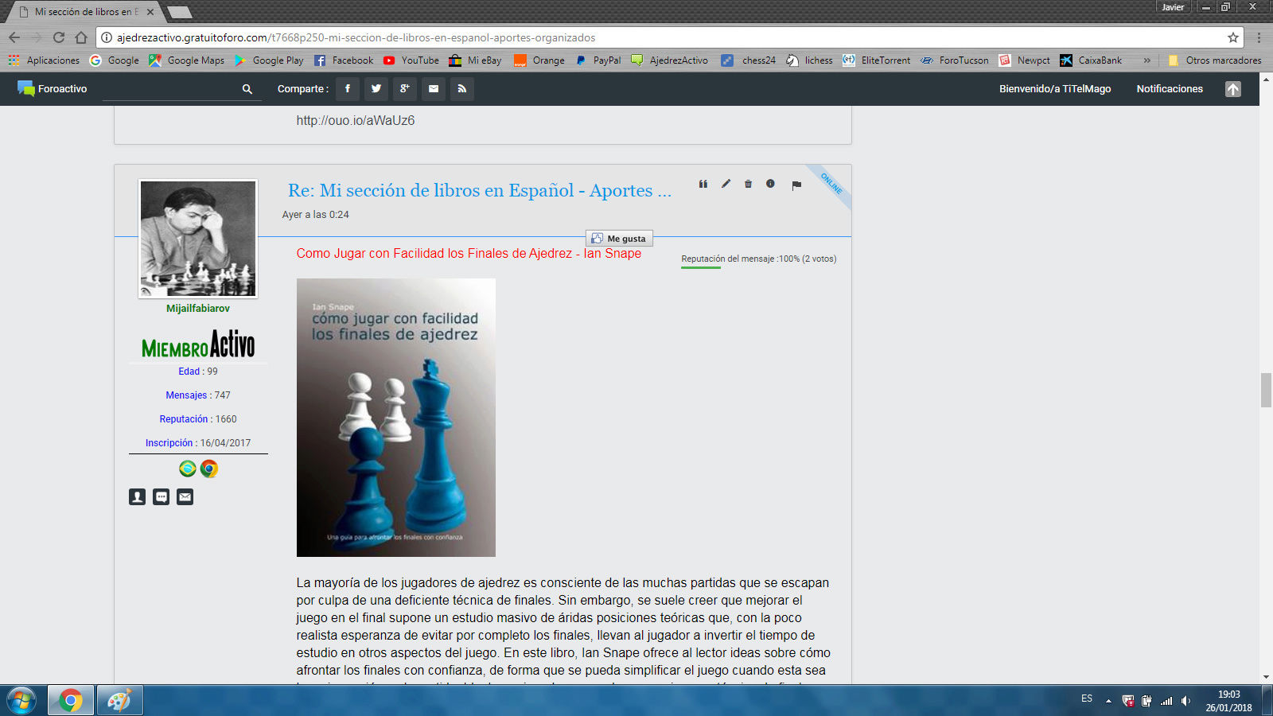
Task: Delete the post with the trash icon
Action: tap(748, 184)
